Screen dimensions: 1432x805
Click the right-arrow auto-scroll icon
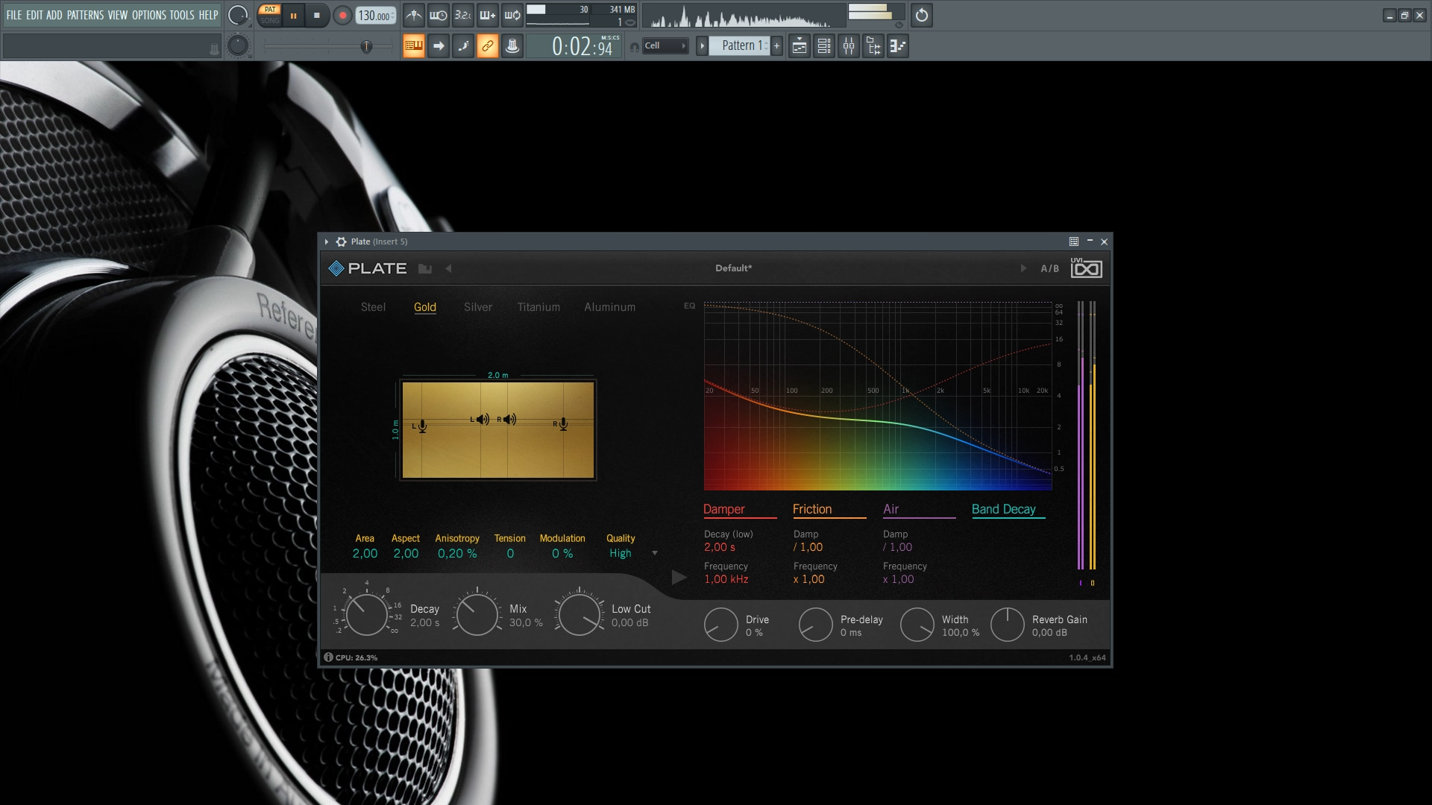439,46
